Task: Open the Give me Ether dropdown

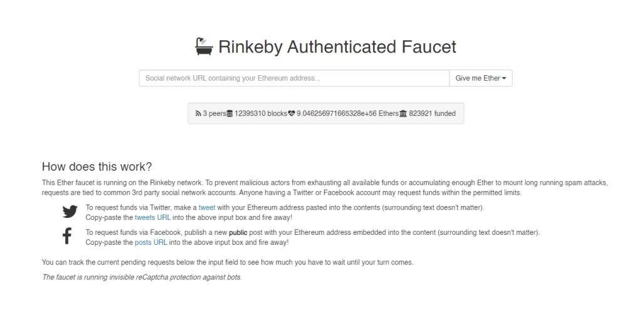Action: (x=481, y=78)
